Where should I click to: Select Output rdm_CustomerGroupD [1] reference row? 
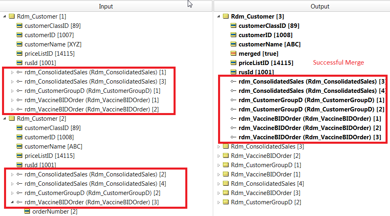click(x=312, y=100)
